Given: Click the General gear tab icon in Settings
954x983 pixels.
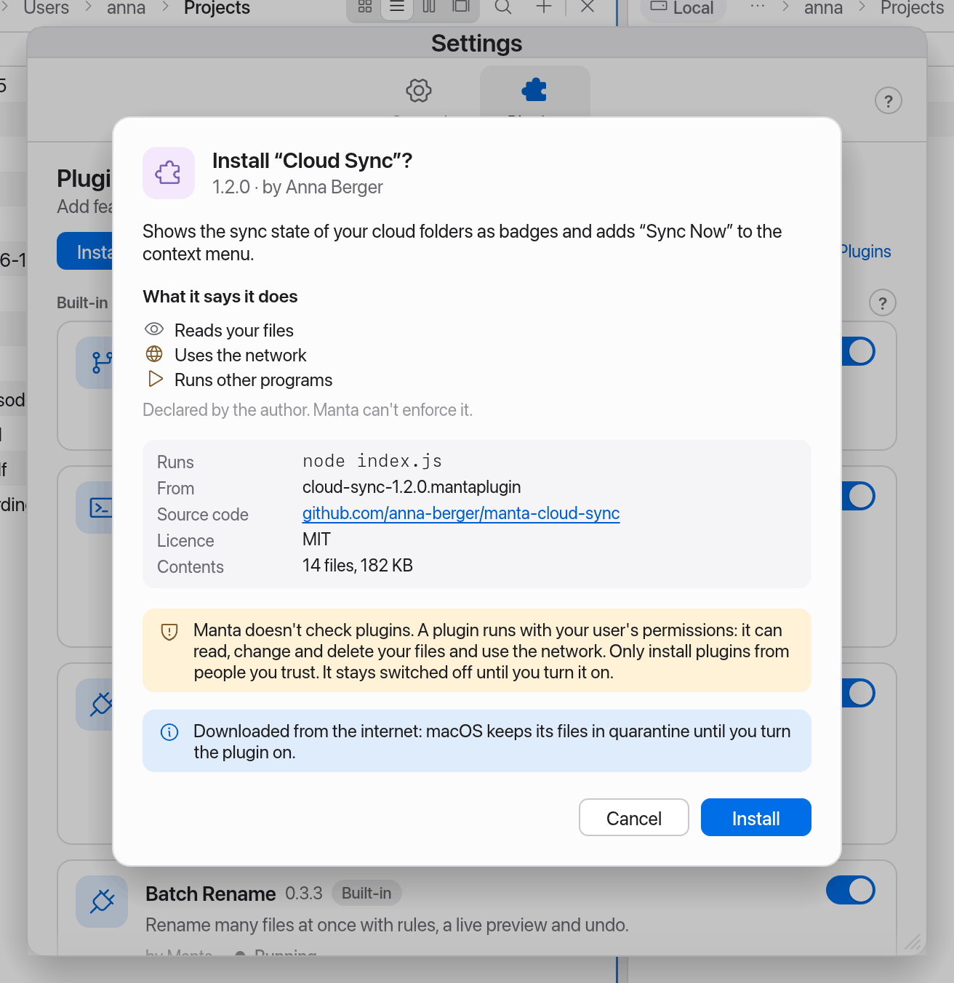Looking at the screenshot, I should coord(419,91).
